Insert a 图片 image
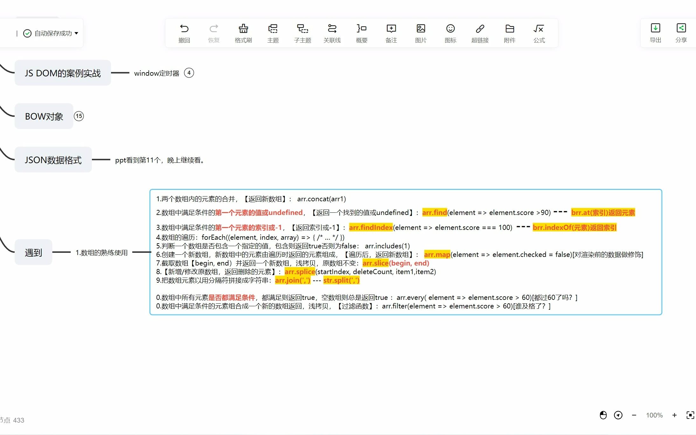This screenshot has height=435, width=696. click(x=421, y=33)
